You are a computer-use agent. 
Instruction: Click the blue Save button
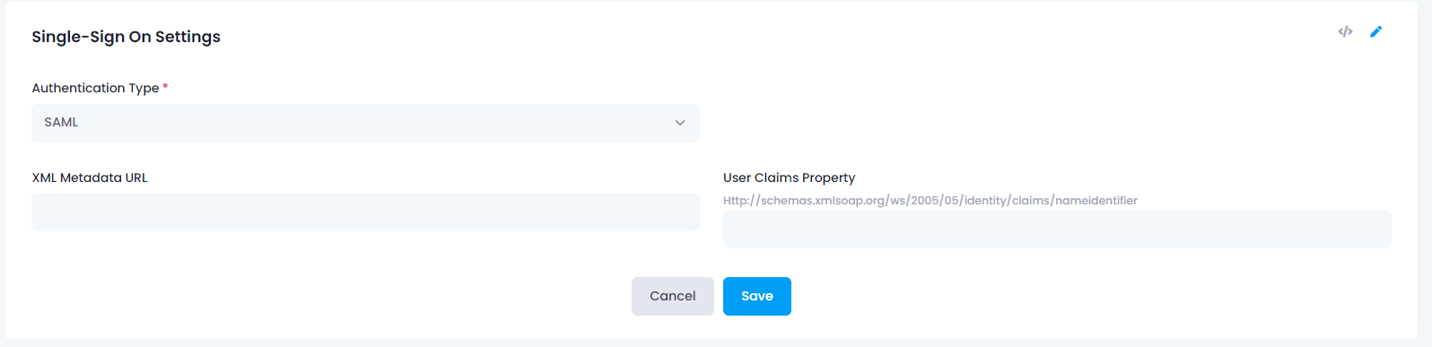[x=757, y=296]
